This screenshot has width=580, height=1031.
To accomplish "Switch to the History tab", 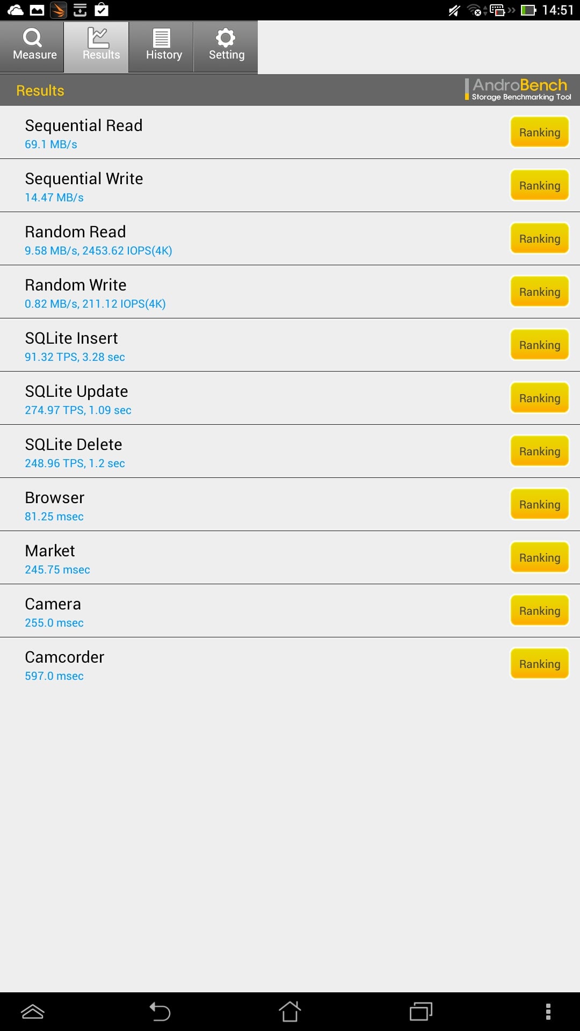I will [161, 47].
